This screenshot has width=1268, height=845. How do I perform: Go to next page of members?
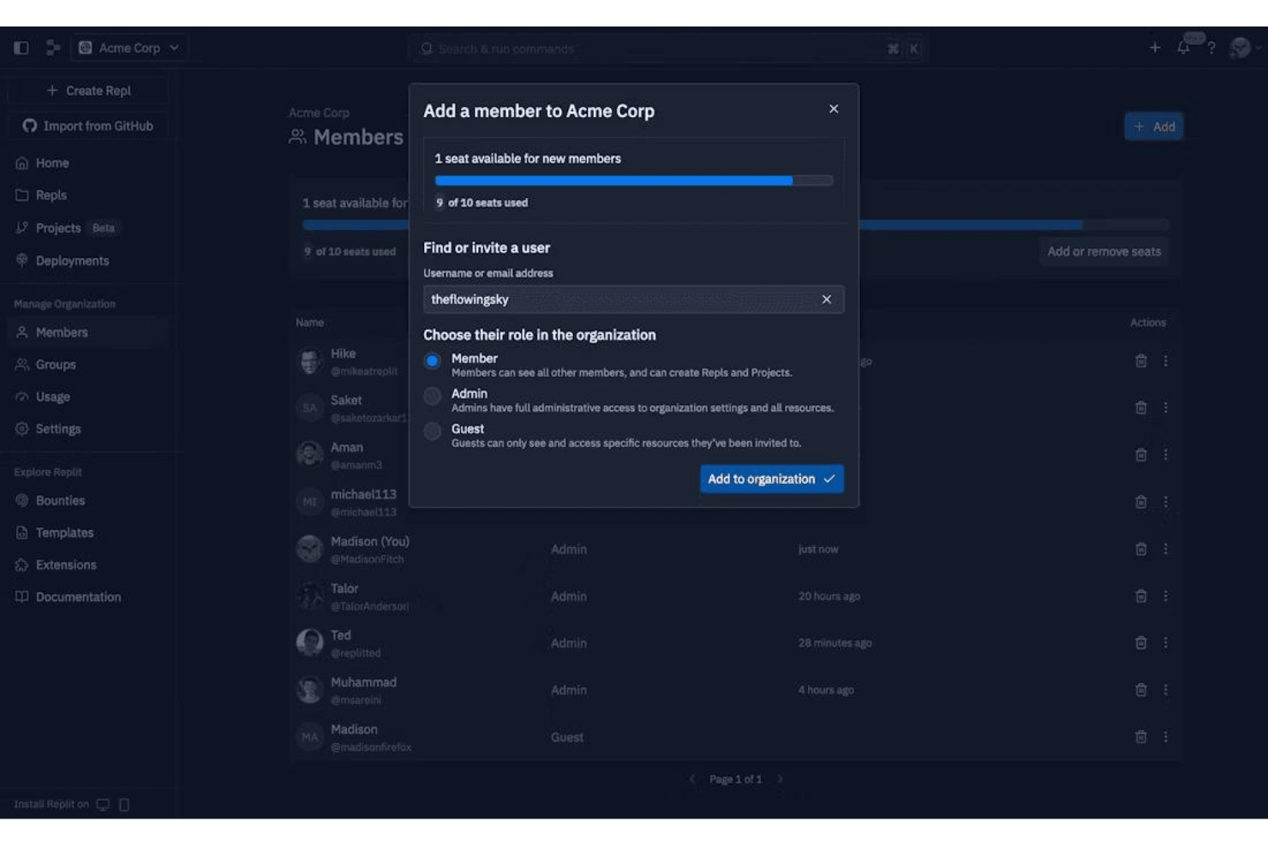pyautogui.click(x=781, y=779)
